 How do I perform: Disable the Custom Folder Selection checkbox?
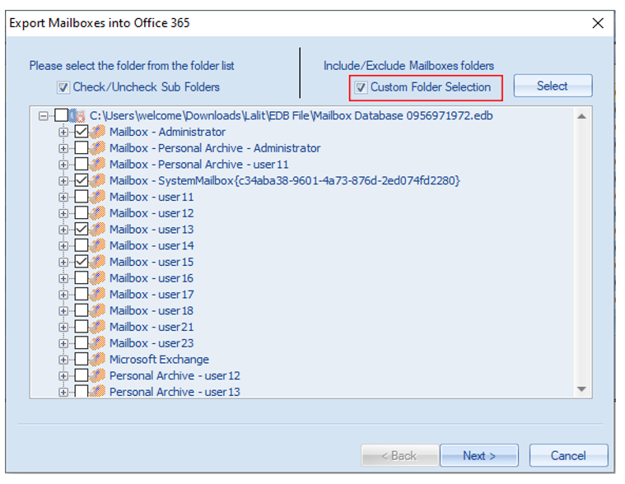click(x=361, y=87)
